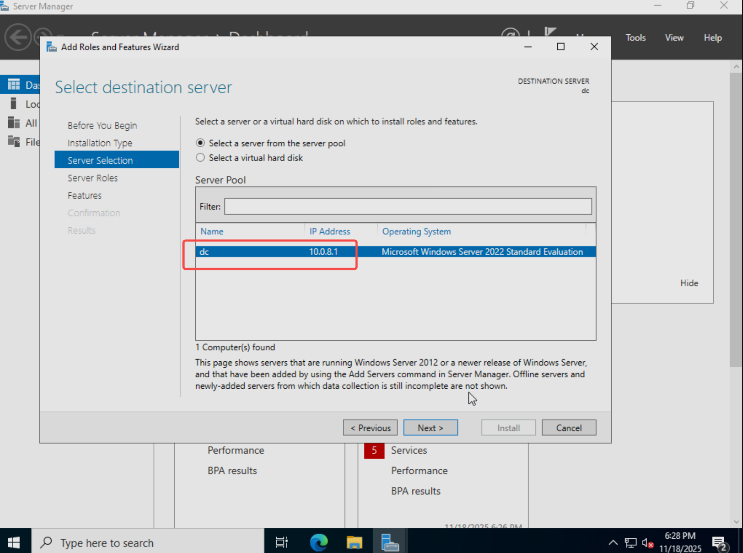Sort server pool by Name column
Image resolution: width=743 pixels, height=553 pixels.
(212, 231)
